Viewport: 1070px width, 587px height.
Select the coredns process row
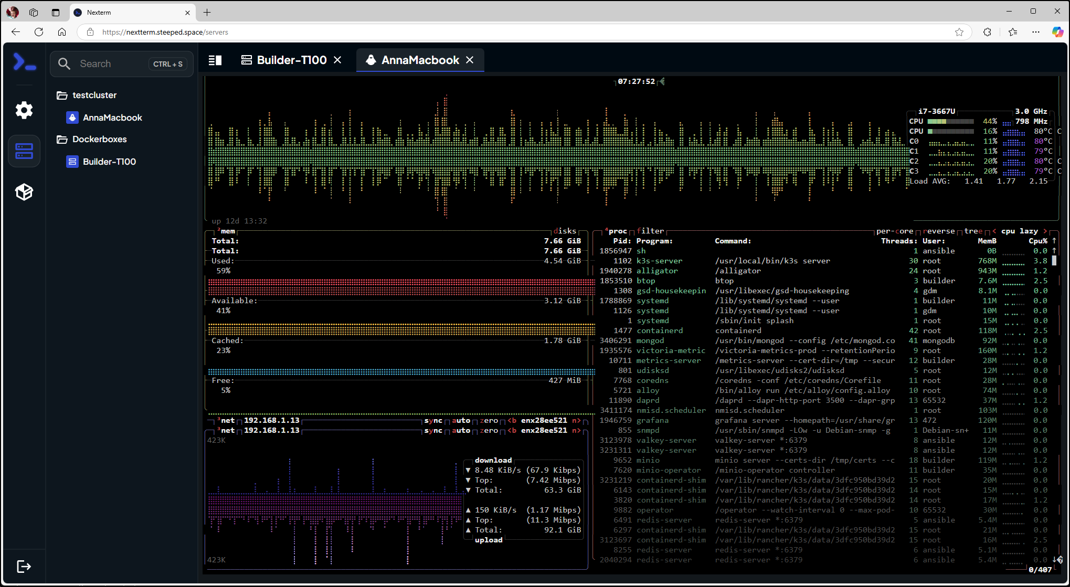coord(823,380)
